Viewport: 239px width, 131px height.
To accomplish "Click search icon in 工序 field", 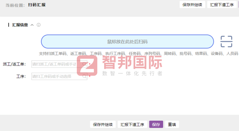I will [x=84, y=76].
